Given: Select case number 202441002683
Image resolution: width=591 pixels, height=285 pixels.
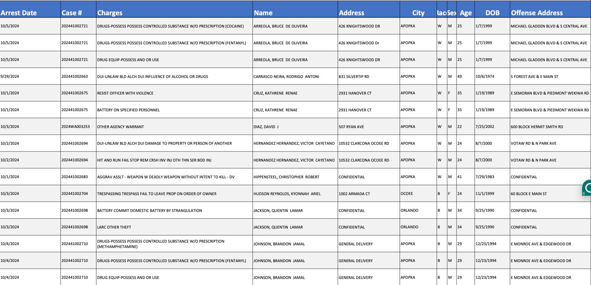Looking at the screenshot, I should tap(78, 177).
